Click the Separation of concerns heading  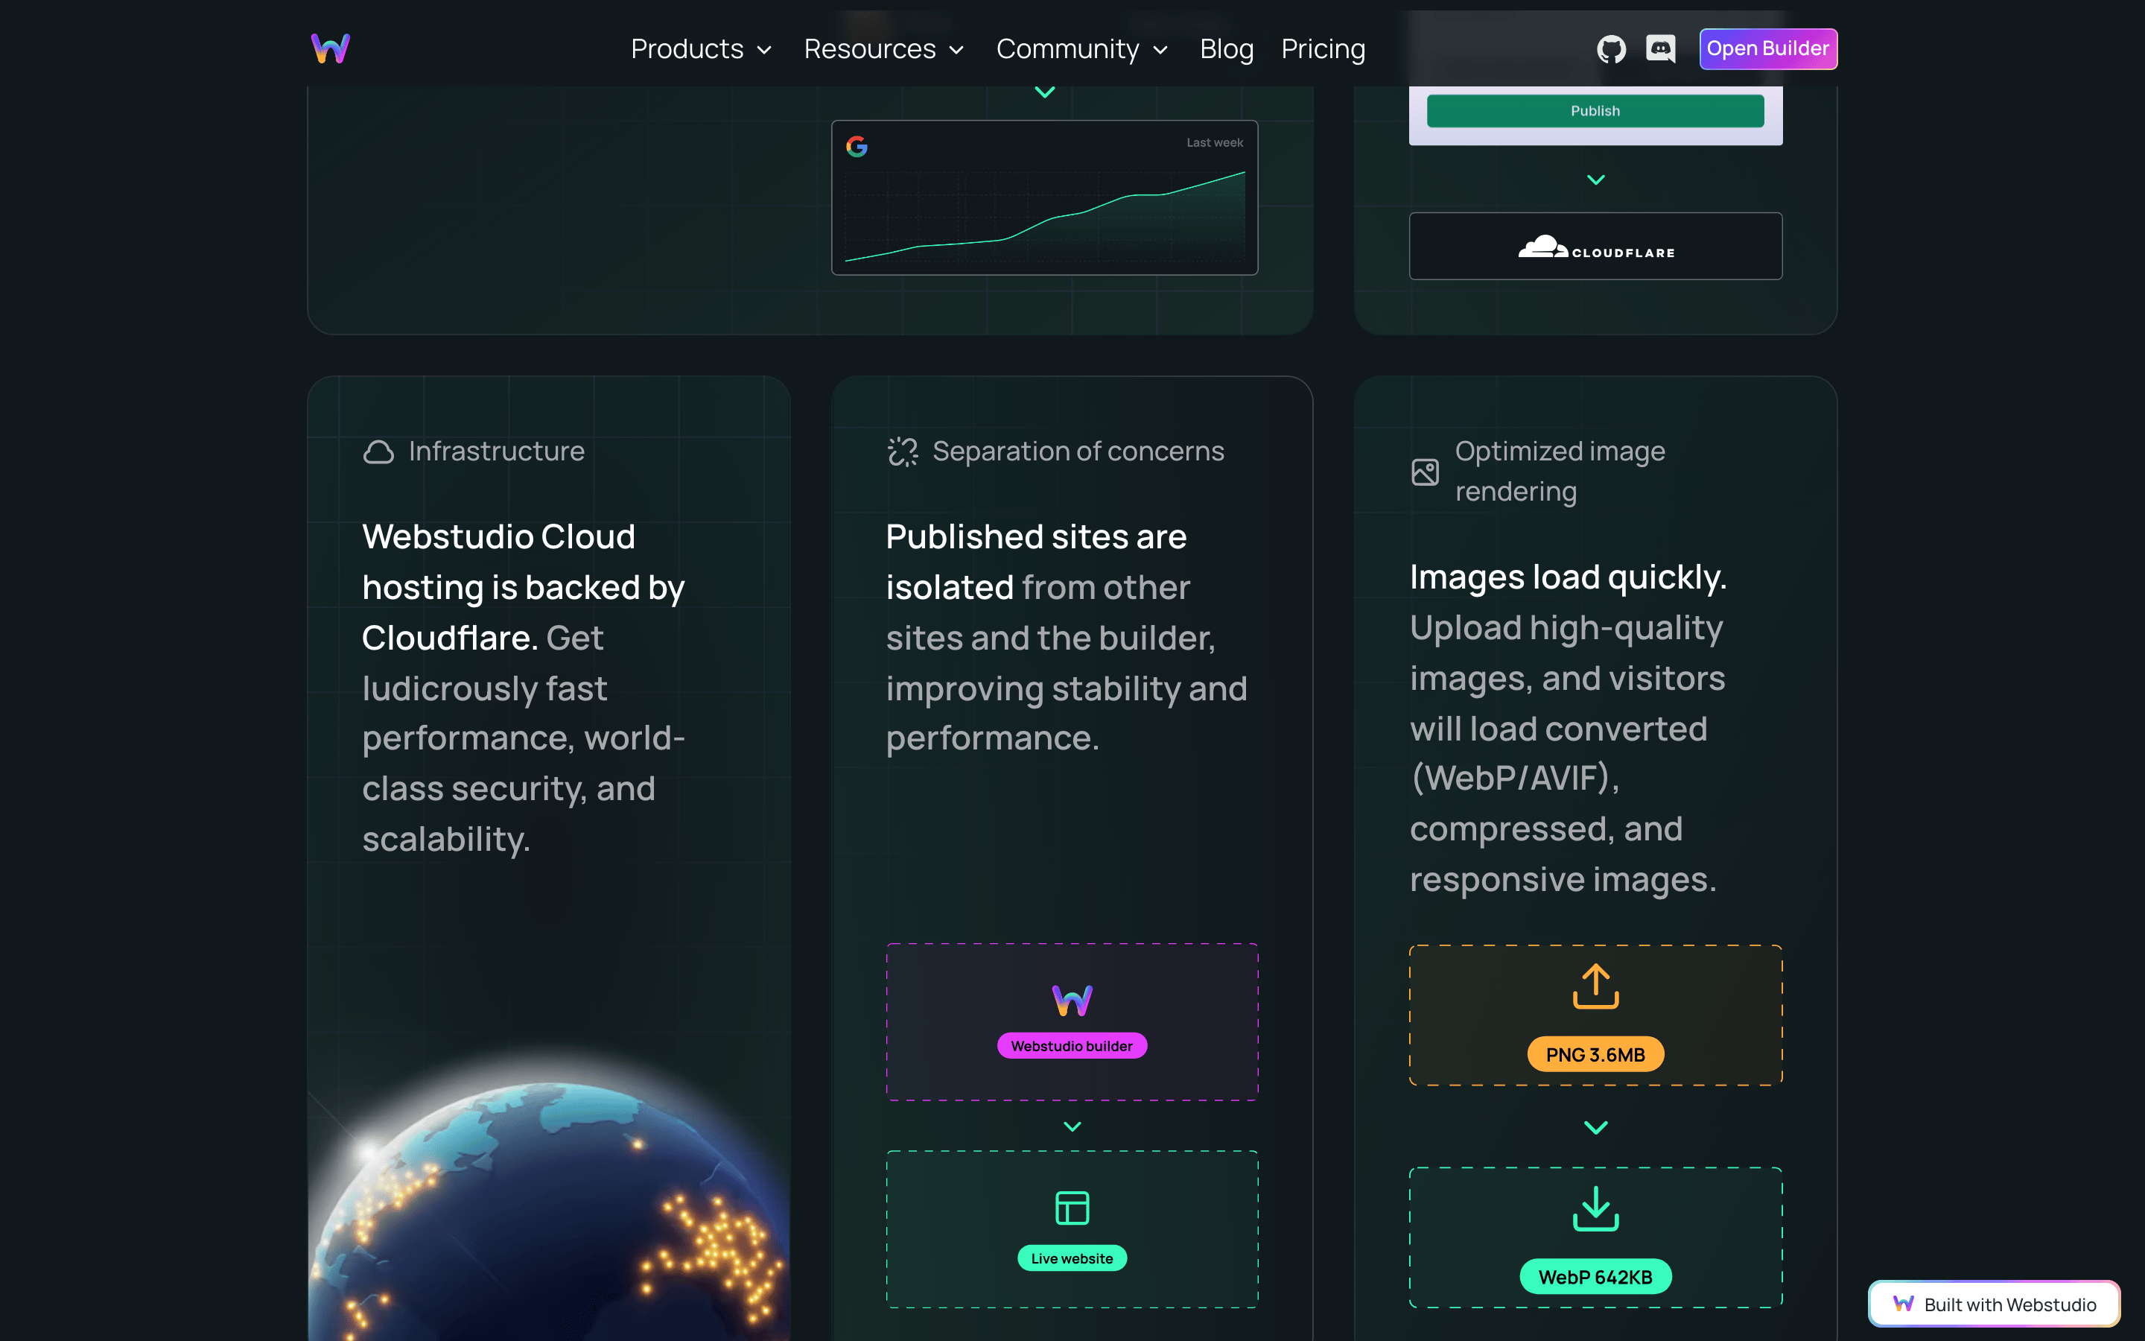pos(1078,451)
